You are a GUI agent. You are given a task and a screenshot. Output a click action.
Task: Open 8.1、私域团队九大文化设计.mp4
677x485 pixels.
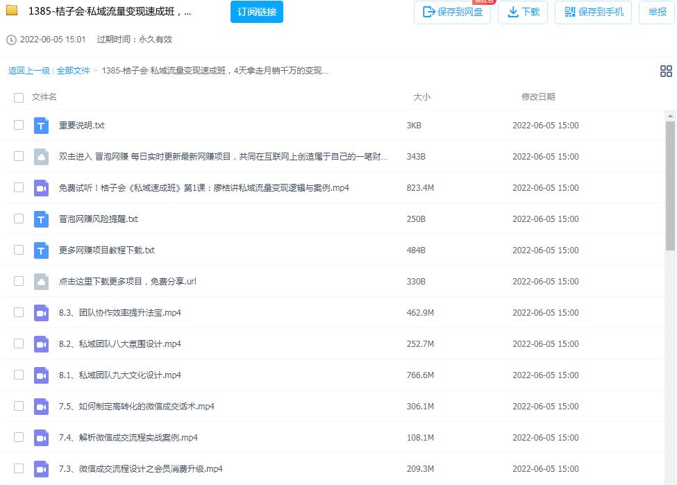tap(120, 375)
